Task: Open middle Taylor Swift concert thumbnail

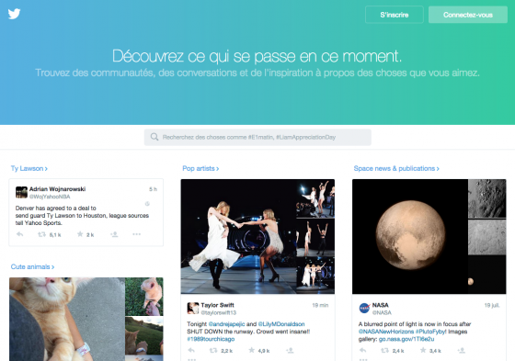Action: pos(315,237)
